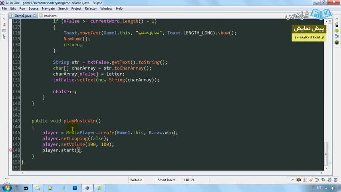The image size is (341, 192).
Task: Click the overview ruler square above scrollbar
Action: pos(330,21)
